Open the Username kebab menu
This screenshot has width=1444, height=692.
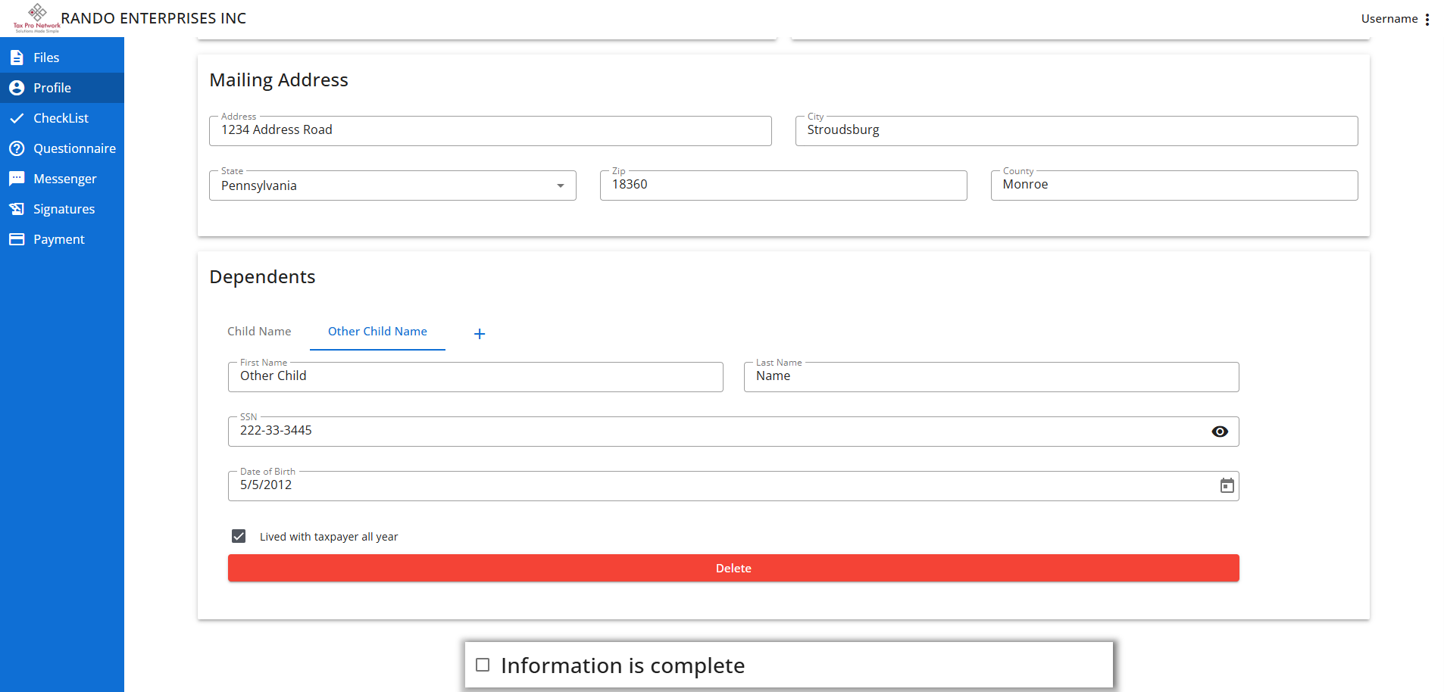(1427, 19)
